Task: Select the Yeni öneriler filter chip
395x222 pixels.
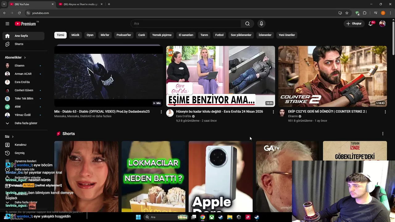Action: (x=287, y=35)
